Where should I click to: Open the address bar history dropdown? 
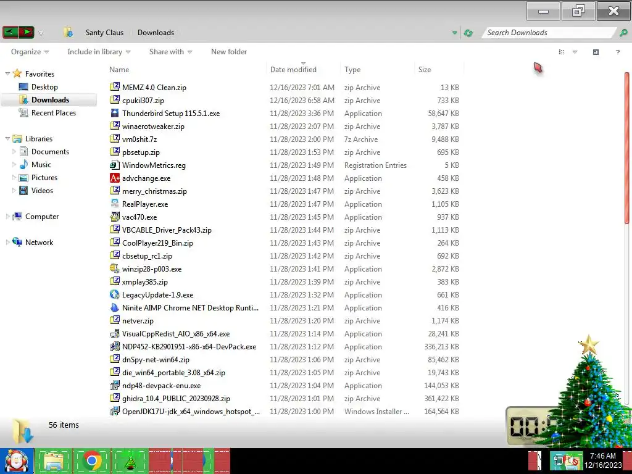[455, 33]
